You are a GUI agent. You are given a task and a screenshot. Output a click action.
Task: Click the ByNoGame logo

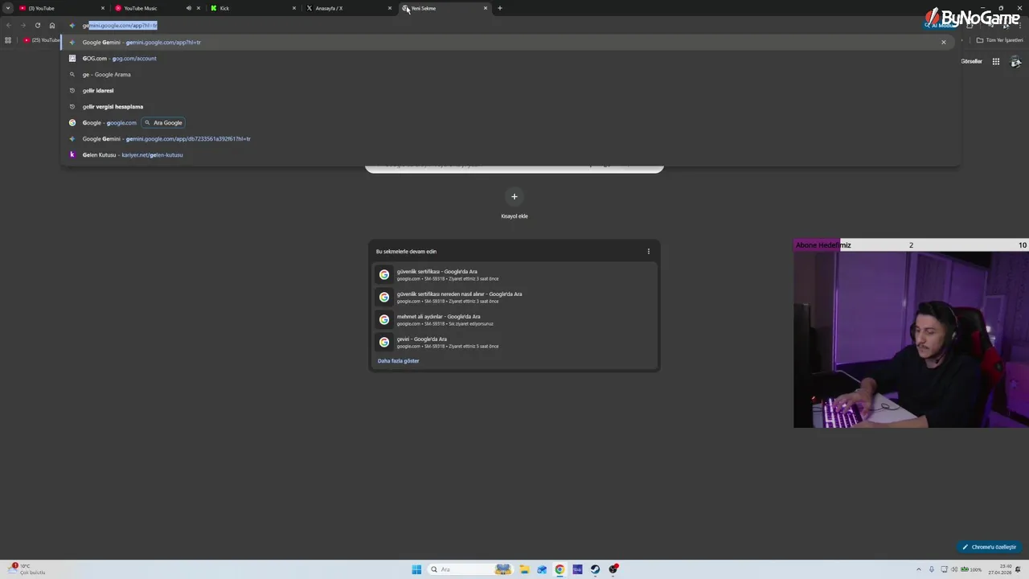974,18
